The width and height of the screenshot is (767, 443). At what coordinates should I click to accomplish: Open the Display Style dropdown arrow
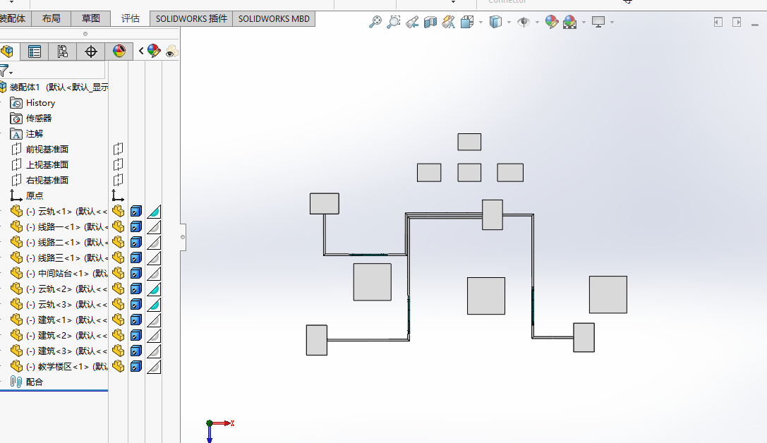coord(509,22)
